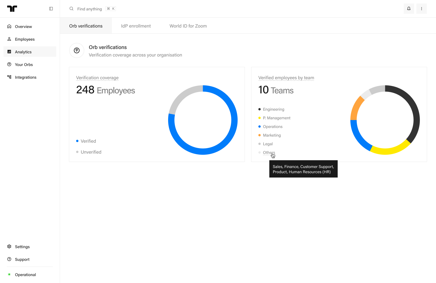Open notifications bell
The width and height of the screenshot is (436, 283).
tap(409, 9)
